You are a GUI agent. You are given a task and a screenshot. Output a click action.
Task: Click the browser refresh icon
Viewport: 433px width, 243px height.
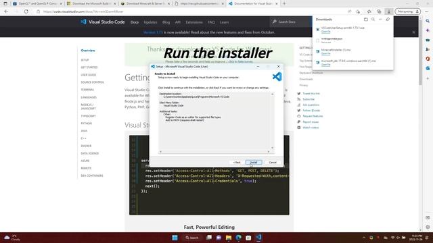click(x=26, y=11)
